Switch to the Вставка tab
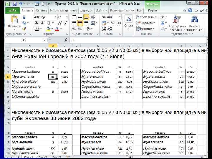The height and width of the screenshot is (159, 212). tap(42, 11)
